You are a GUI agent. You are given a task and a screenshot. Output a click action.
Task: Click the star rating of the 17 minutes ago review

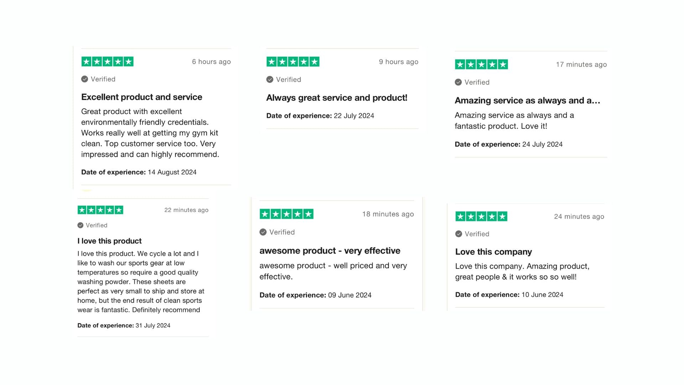(481, 65)
